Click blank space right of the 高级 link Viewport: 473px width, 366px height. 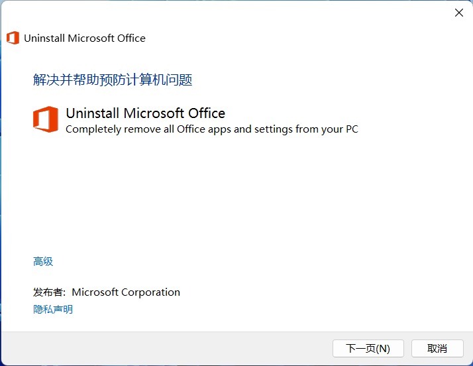(x=199, y=261)
